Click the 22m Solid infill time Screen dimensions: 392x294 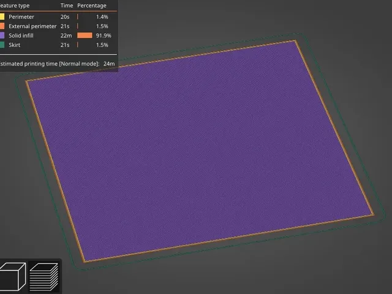66,36
